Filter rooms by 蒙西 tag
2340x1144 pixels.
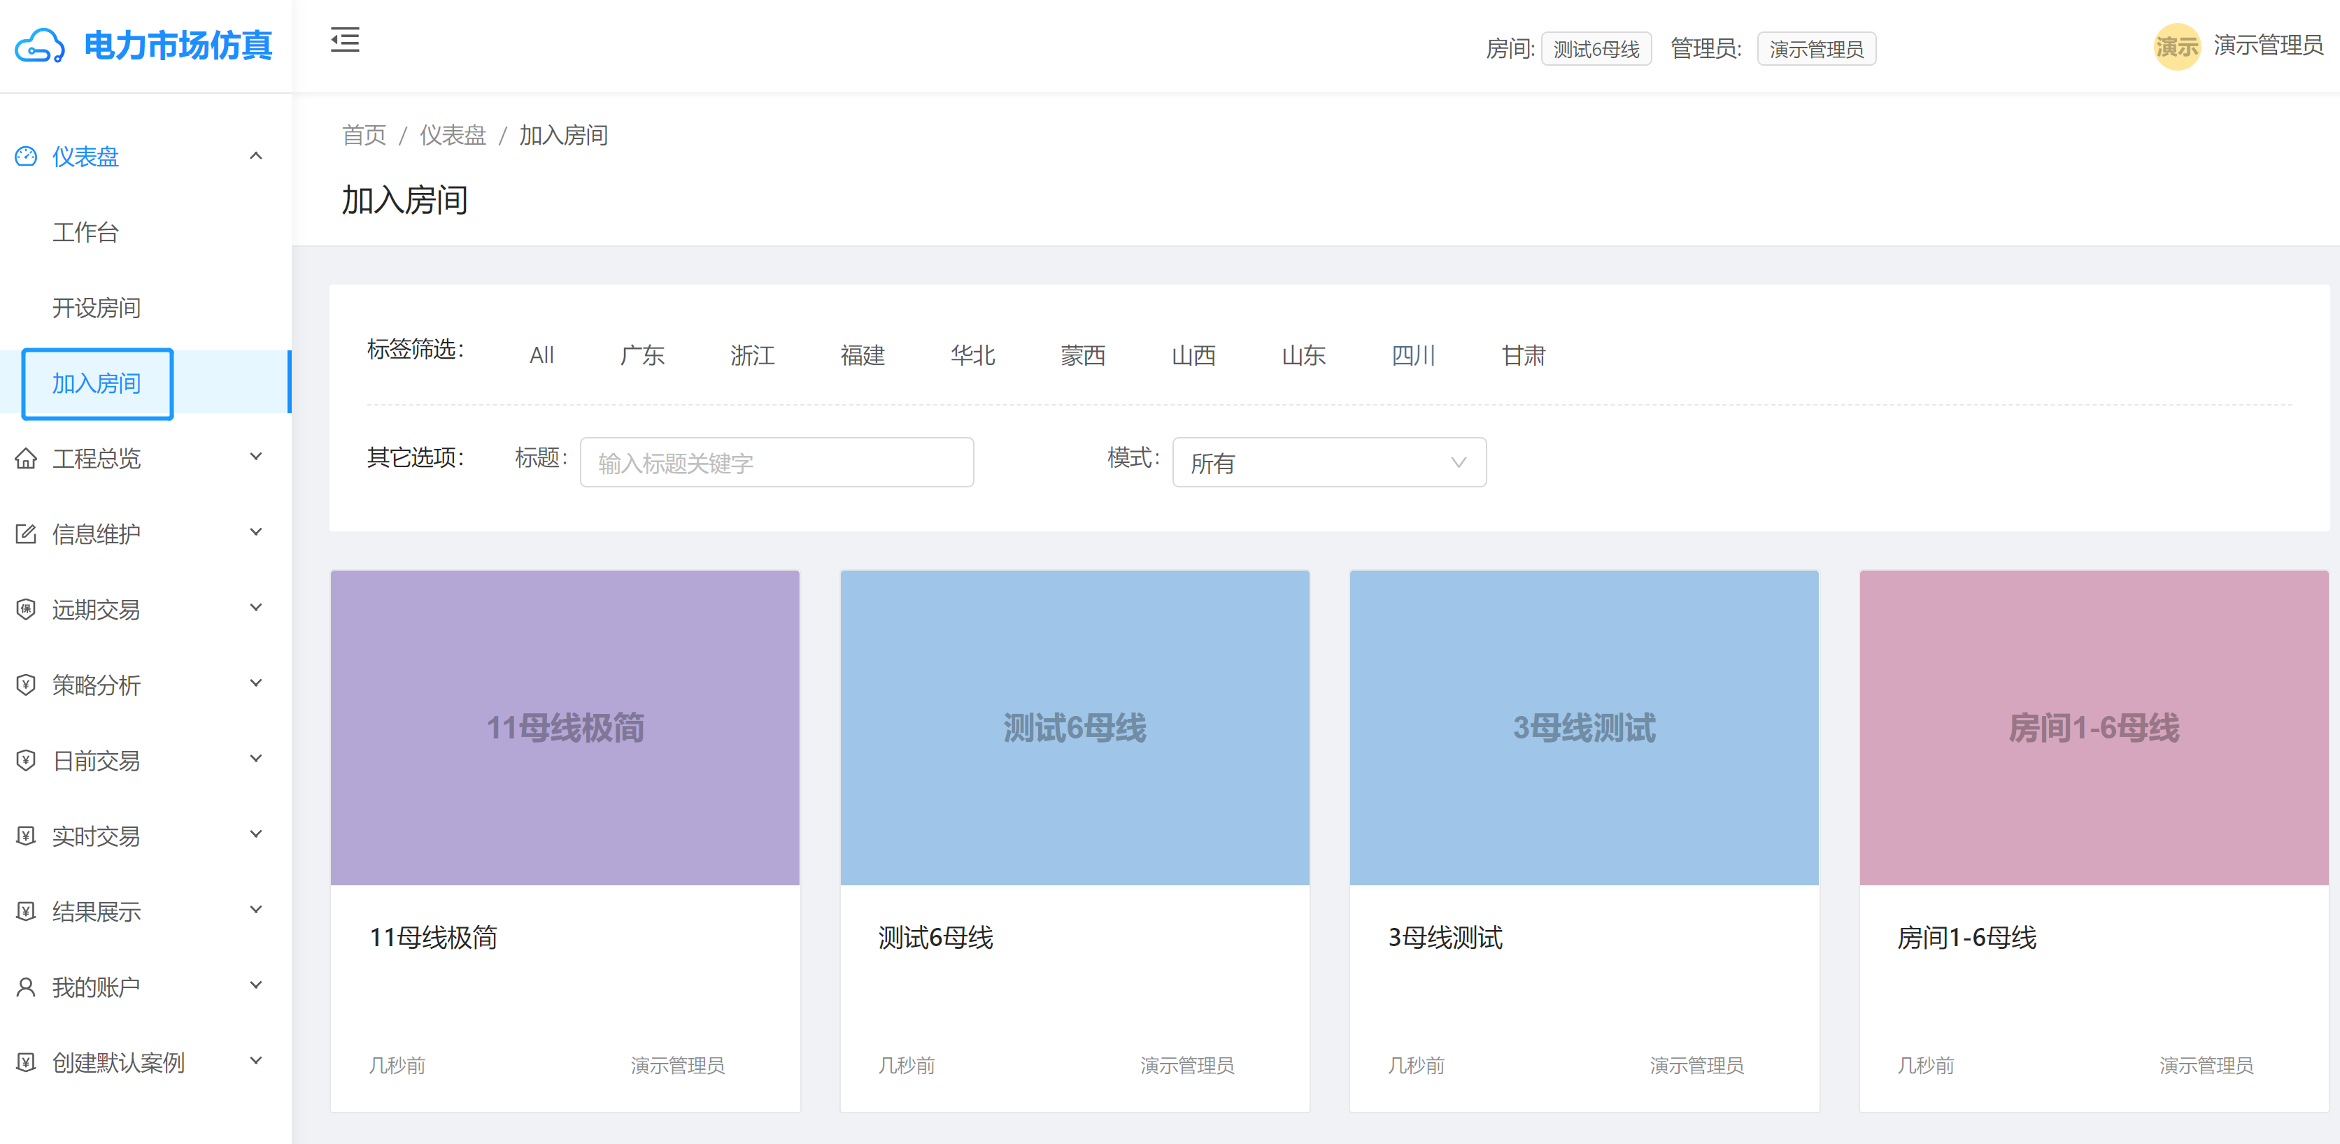coord(1083,355)
